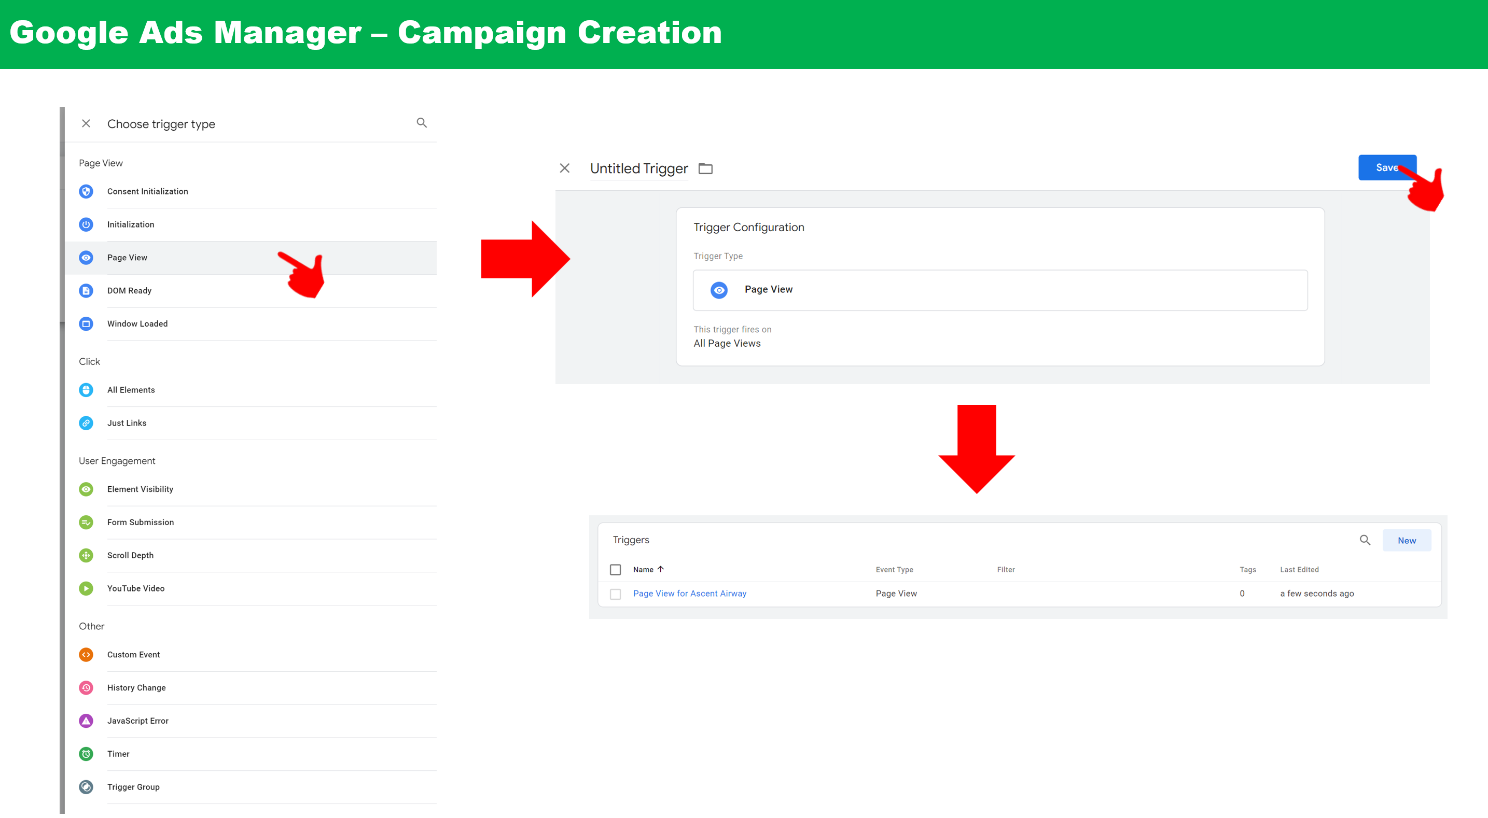
Task: Click the Timer clock icon
Action: point(86,754)
